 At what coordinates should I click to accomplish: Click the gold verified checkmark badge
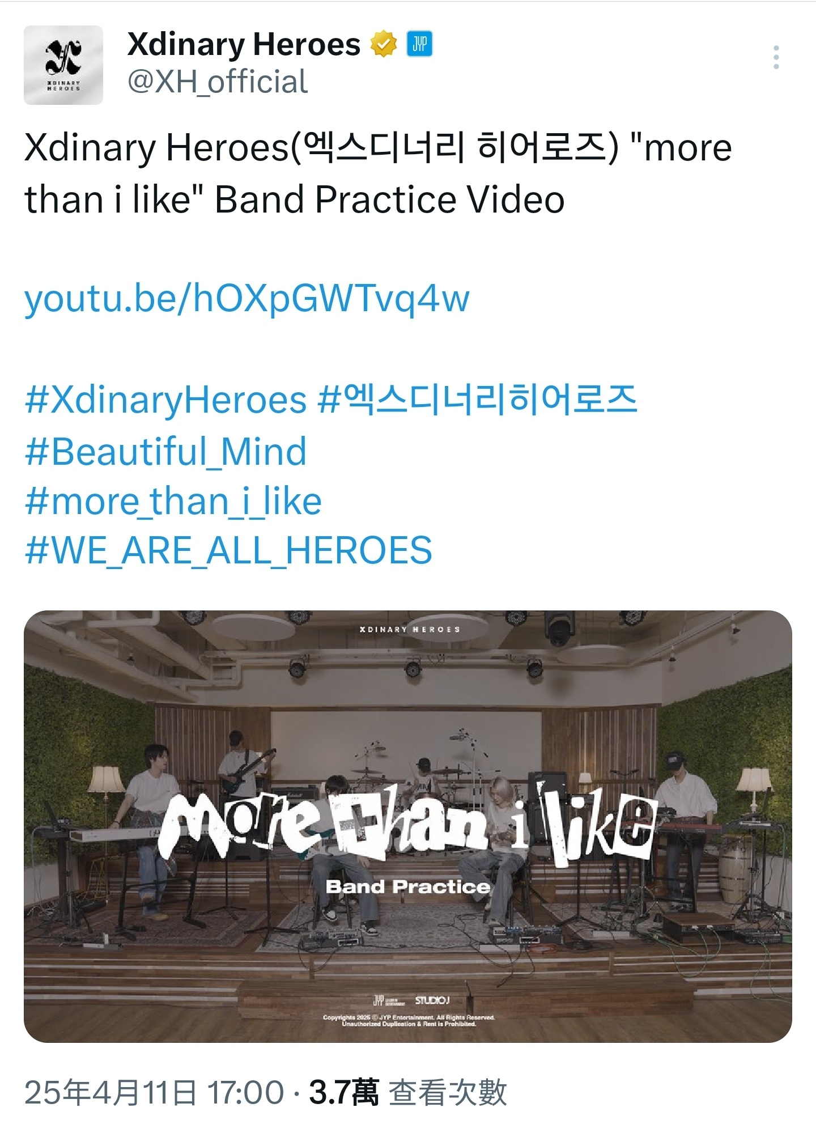(x=384, y=44)
